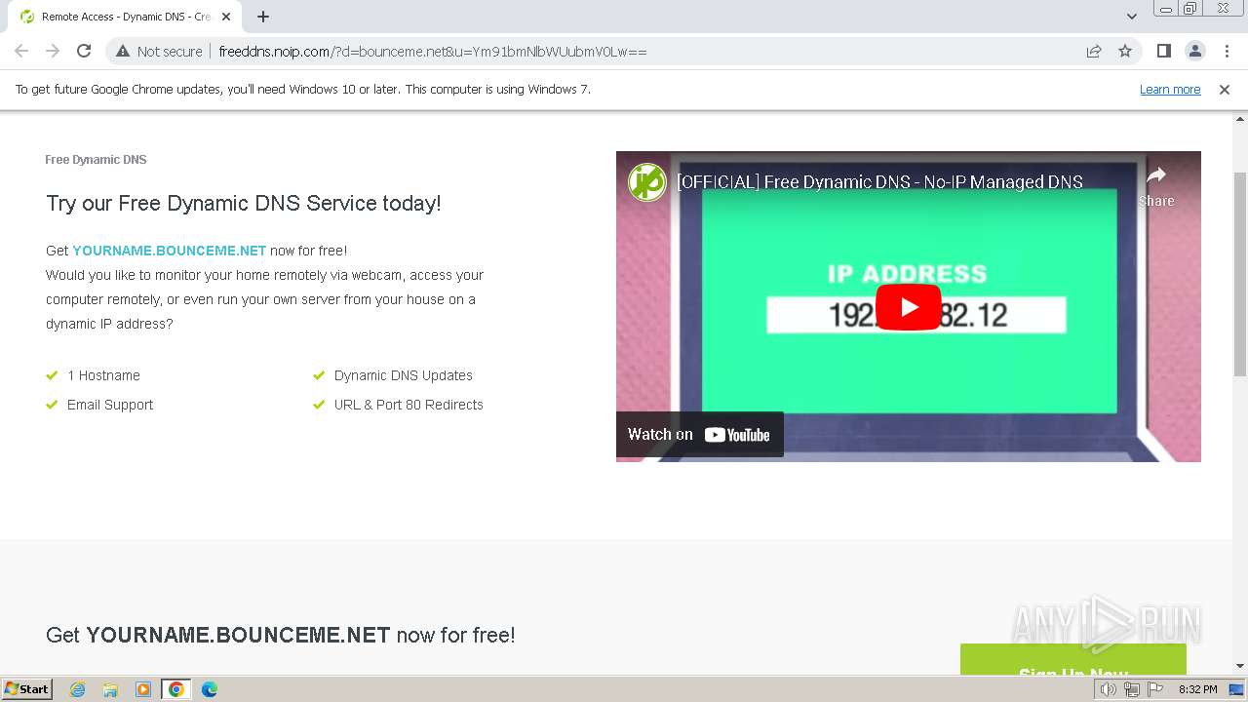Image resolution: width=1248 pixels, height=702 pixels.
Task: Open Action Center flag icon
Action: tap(1155, 689)
